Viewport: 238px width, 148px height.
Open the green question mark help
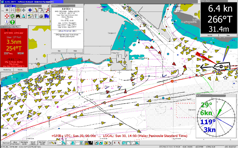[12, 22]
